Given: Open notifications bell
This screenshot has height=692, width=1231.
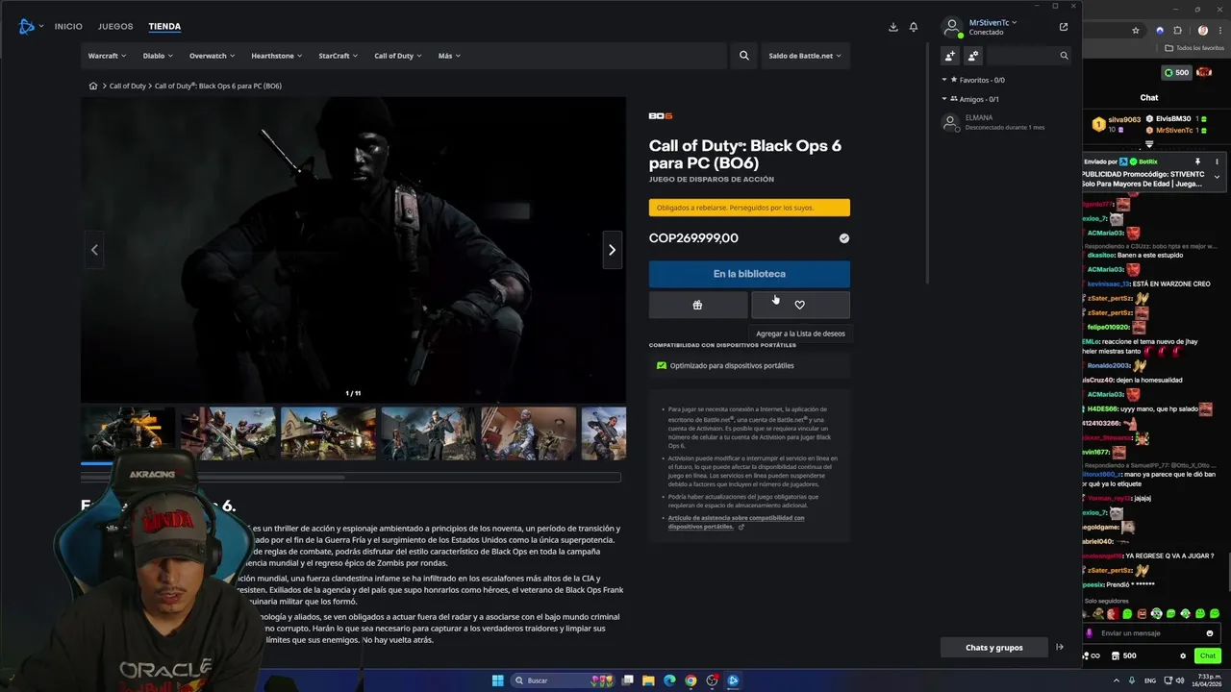Looking at the screenshot, I should 914,27.
